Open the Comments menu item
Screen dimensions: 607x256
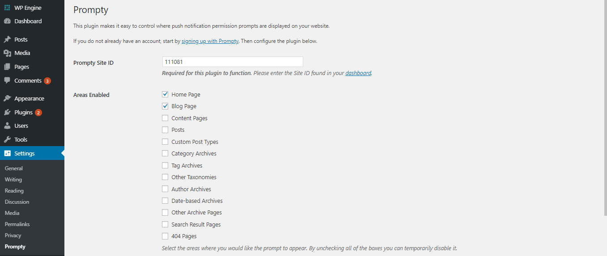[x=32, y=80]
